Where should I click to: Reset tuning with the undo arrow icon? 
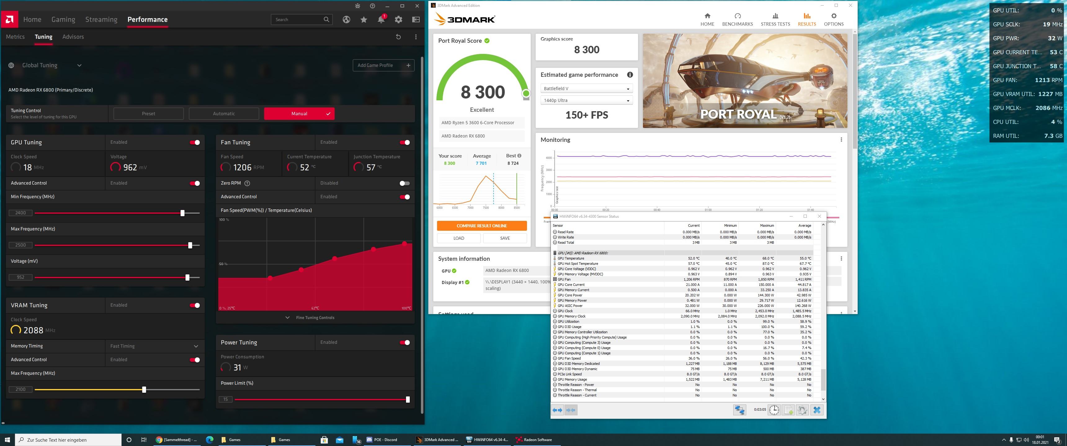398,37
